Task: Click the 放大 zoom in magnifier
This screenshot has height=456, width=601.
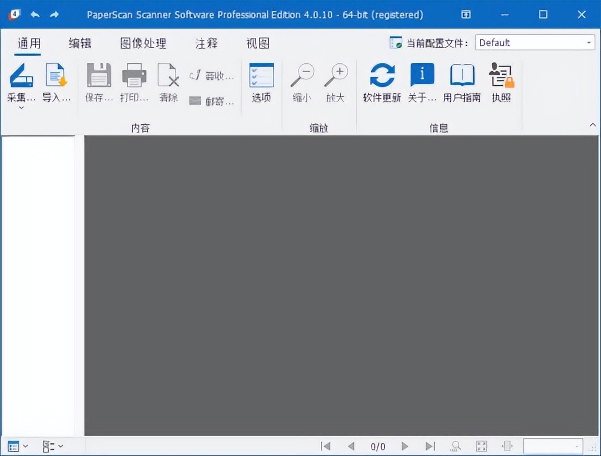Action: tap(336, 76)
